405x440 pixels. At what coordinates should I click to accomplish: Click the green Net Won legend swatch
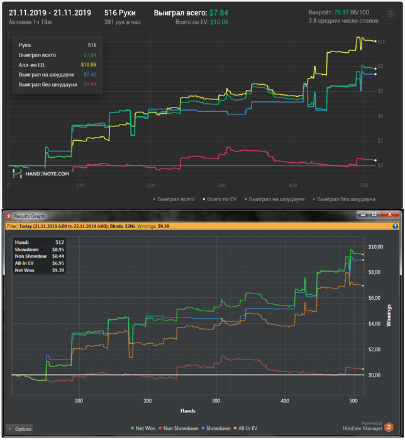pyautogui.click(x=132, y=428)
